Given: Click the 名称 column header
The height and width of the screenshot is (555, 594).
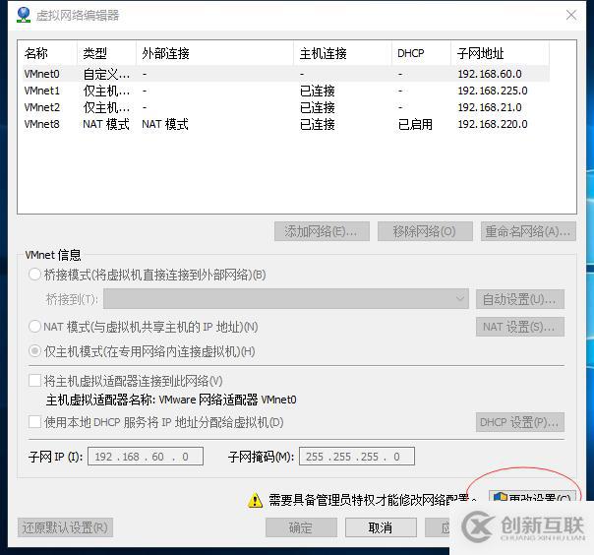Looking at the screenshot, I should (49, 53).
